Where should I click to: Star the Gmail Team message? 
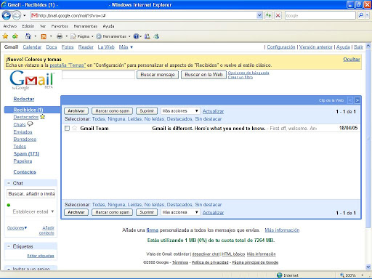click(74, 128)
